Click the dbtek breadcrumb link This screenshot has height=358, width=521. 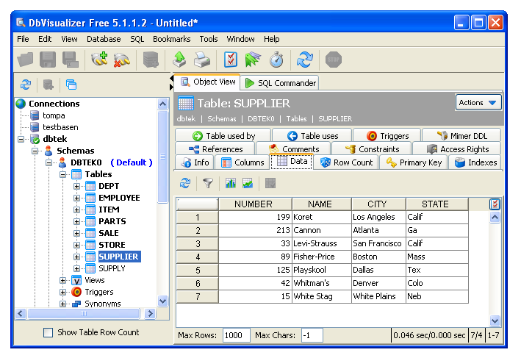(x=186, y=118)
